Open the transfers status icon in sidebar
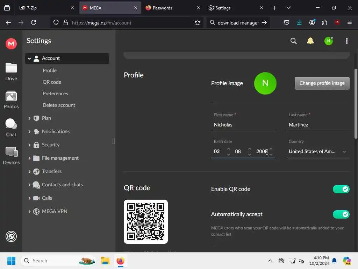The image size is (358, 269). point(11,236)
